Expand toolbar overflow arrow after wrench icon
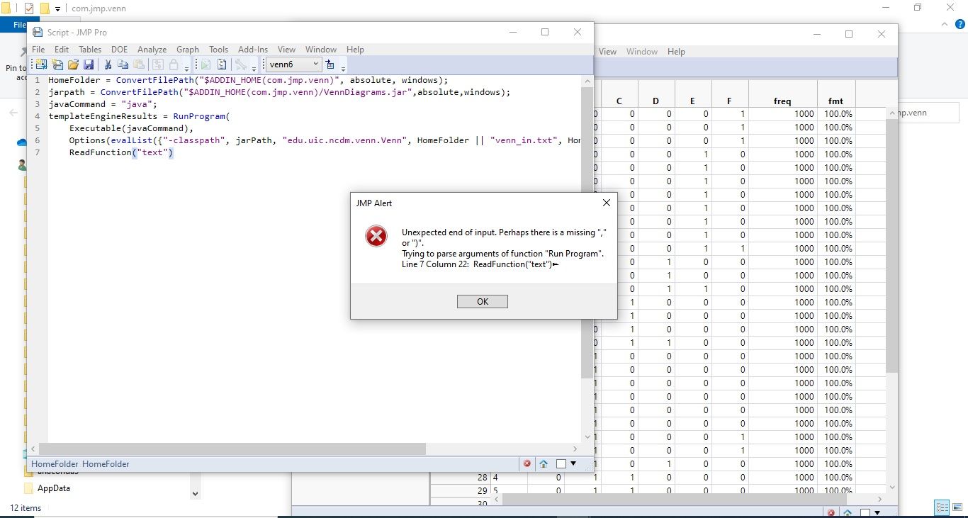Image resolution: width=968 pixels, height=518 pixels. pyautogui.click(x=254, y=67)
